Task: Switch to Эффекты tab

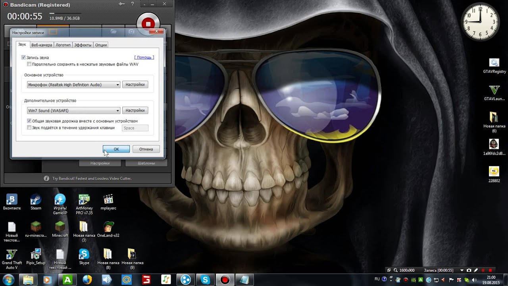Action: tap(83, 45)
